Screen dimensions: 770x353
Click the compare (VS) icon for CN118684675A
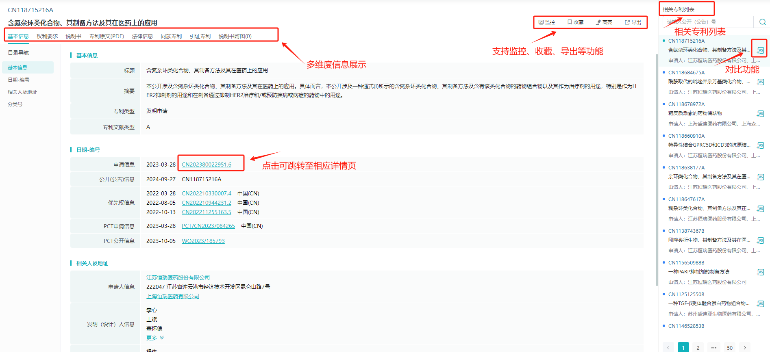click(x=760, y=82)
